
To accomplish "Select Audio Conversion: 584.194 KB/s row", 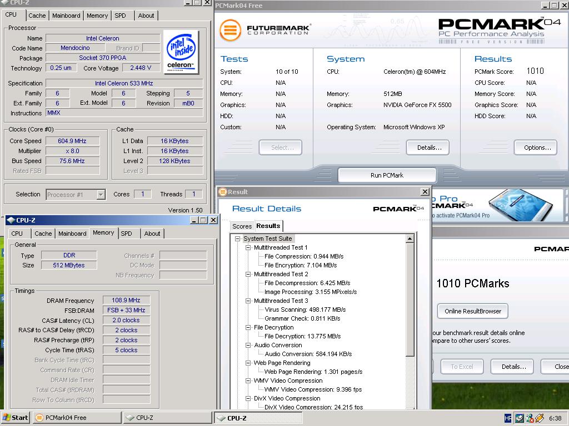I will (x=308, y=354).
